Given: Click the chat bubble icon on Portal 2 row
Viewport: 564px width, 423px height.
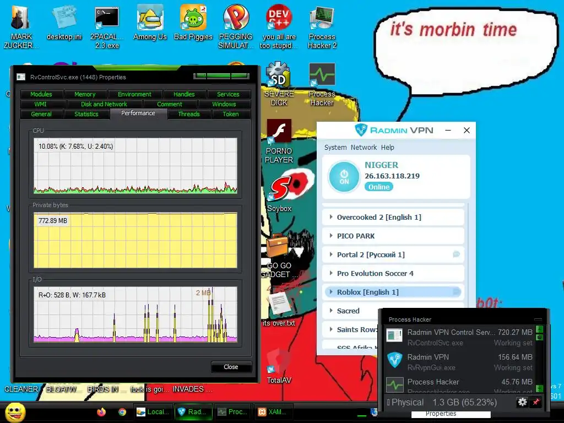Looking at the screenshot, I should tap(456, 254).
